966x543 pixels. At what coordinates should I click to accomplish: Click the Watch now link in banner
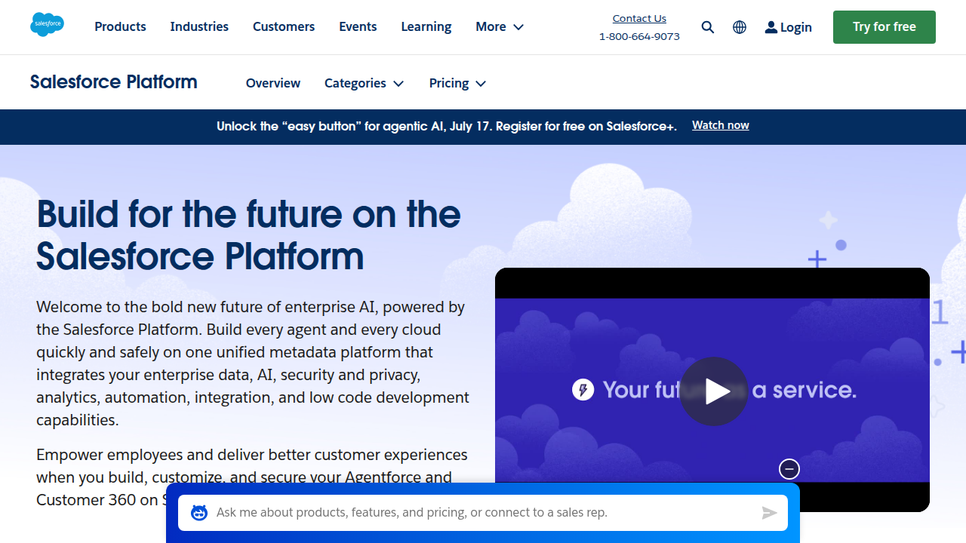point(721,125)
